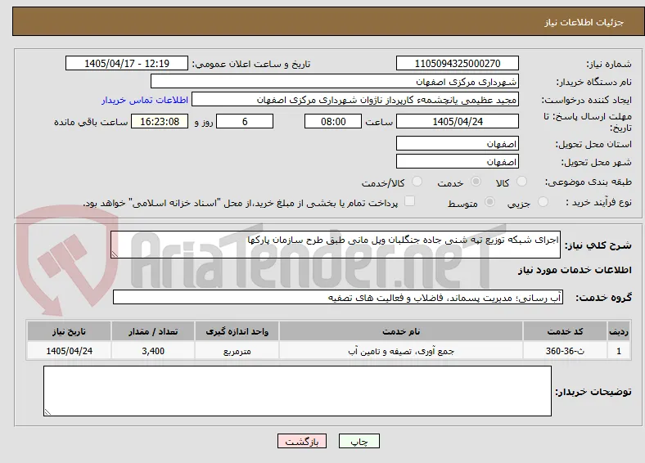This screenshot has height=463, width=645.
Task: Click the service group field آب رسانی
Action: click(338, 297)
